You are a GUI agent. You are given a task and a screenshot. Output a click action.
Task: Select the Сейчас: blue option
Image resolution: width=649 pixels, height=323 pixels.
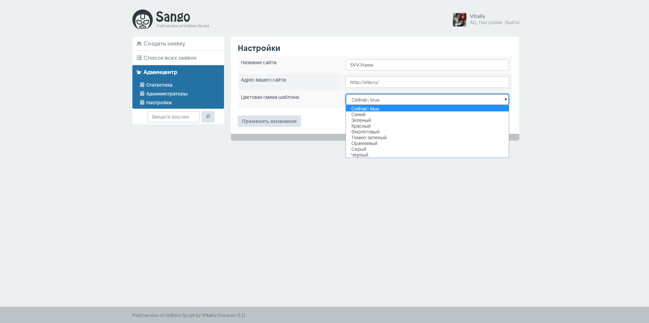click(427, 109)
